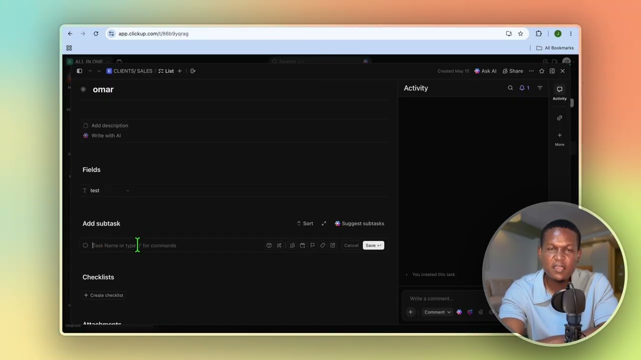
Task: Open the three-dot task settings menu
Action: pos(531,71)
